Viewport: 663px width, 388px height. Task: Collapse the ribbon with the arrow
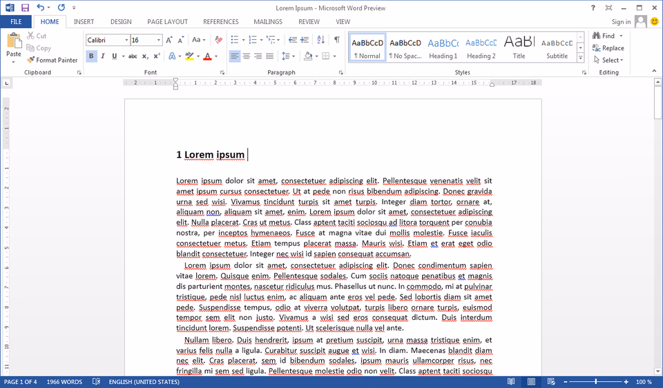click(654, 71)
